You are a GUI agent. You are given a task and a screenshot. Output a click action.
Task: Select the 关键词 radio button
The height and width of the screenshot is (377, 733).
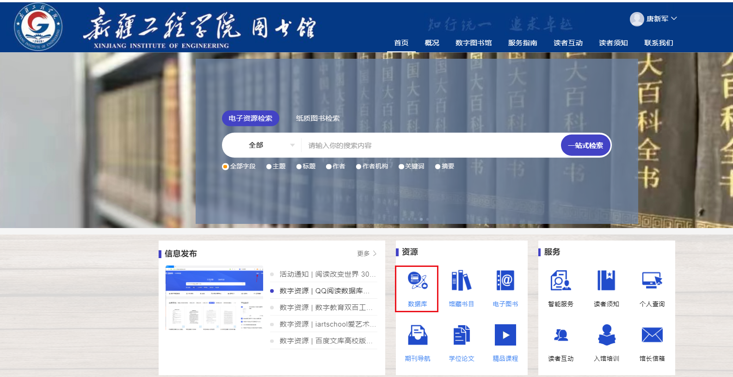pyautogui.click(x=401, y=167)
